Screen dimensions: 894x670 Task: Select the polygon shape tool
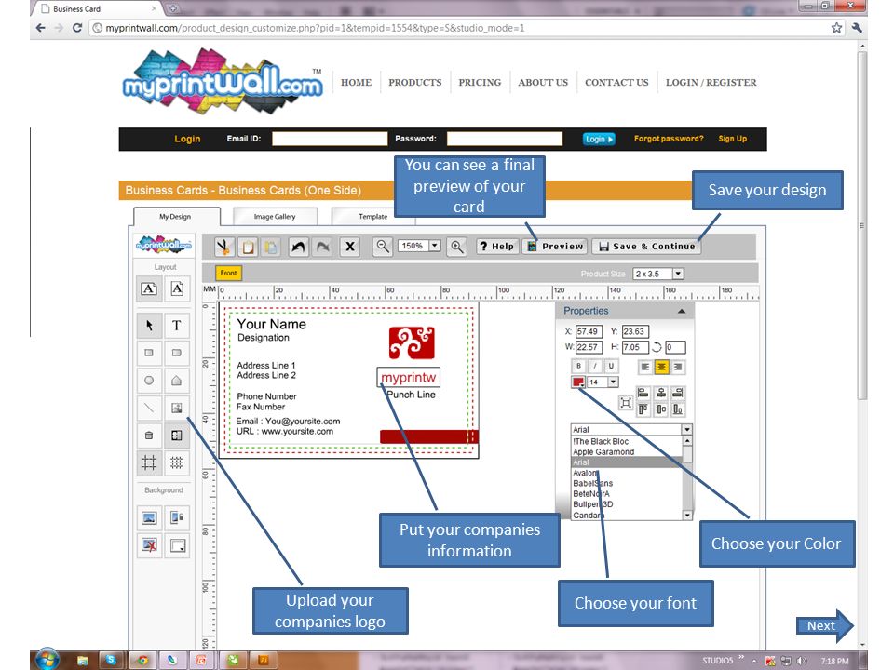pyautogui.click(x=177, y=380)
